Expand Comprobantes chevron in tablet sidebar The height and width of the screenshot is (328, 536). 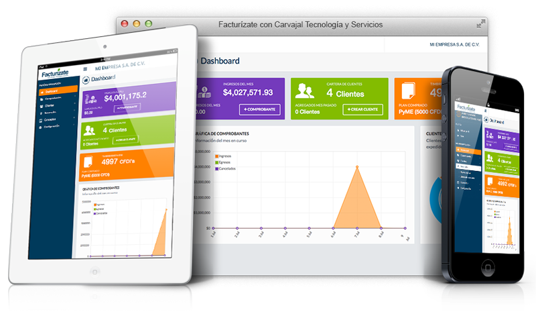[75, 96]
